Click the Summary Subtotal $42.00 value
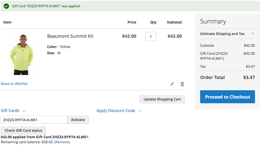The image size is (261, 146). pos(249,45)
